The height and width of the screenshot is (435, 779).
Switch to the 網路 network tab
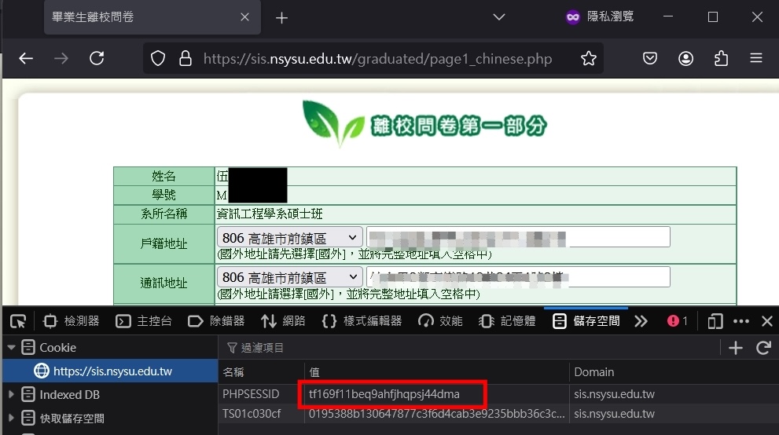(283, 321)
